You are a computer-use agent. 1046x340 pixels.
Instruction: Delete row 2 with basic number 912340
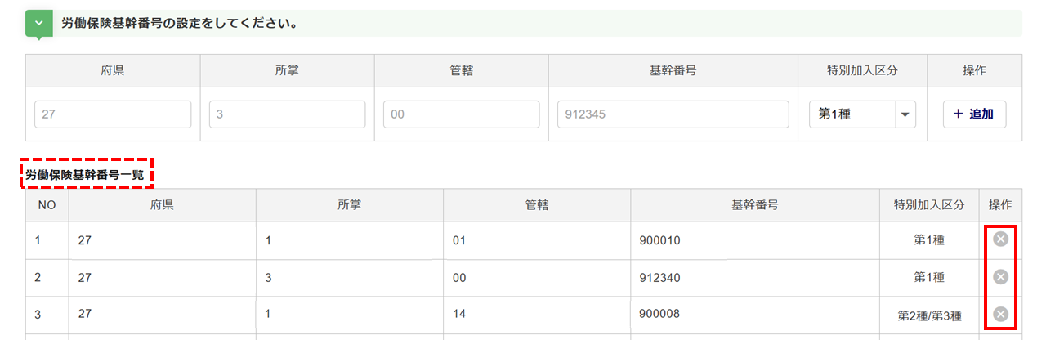click(1000, 277)
